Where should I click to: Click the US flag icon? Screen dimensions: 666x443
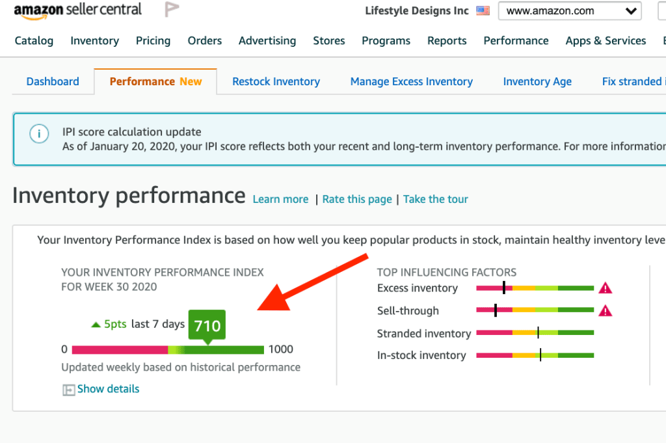[x=483, y=10]
